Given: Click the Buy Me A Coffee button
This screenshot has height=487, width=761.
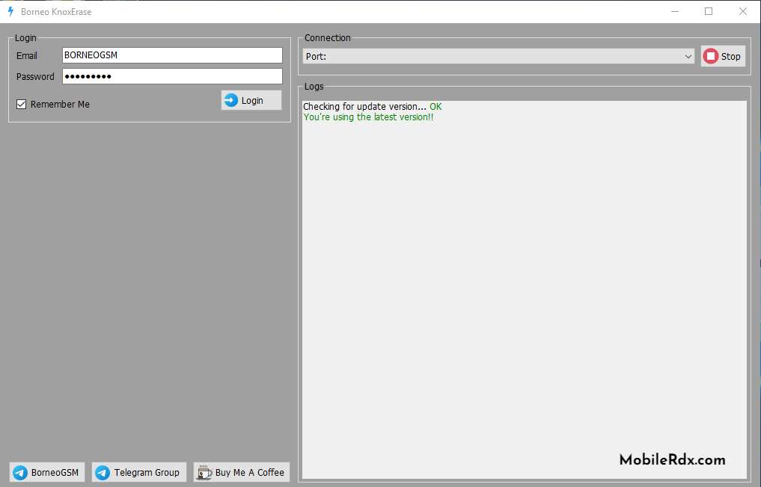Looking at the screenshot, I should 241,472.
